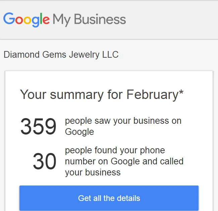Click the 'your business' last line of calls text
Viewport: 218px width, 211px height.
[x=93, y=172]
